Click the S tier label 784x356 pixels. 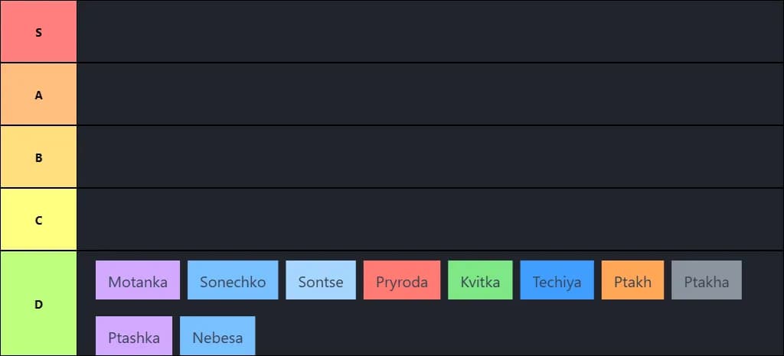pos(39,32)
